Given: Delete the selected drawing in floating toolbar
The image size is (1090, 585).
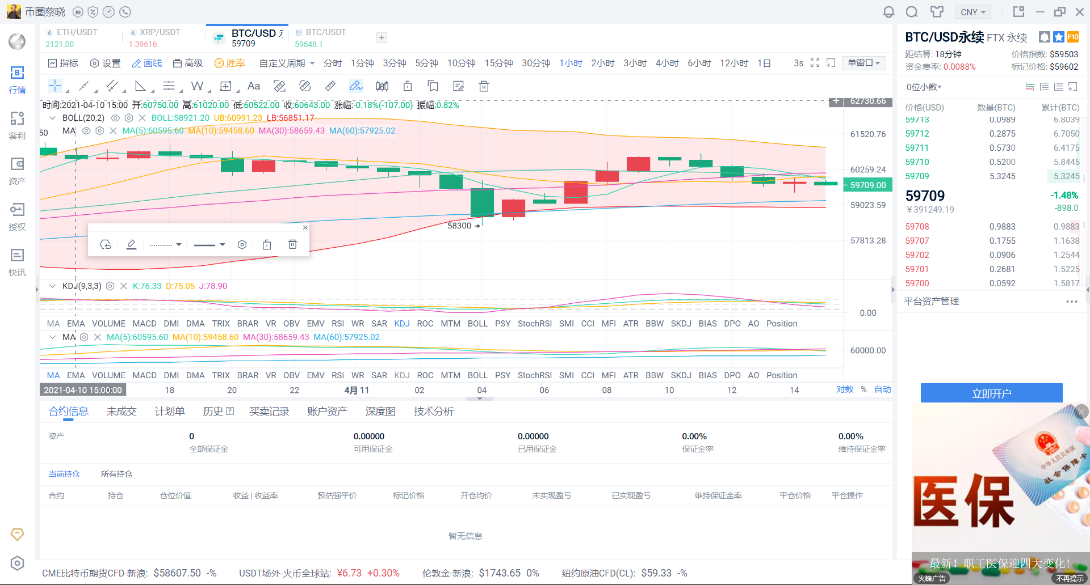Looking at the screenshot, I should pyautogui.click(x=292, y=244).
